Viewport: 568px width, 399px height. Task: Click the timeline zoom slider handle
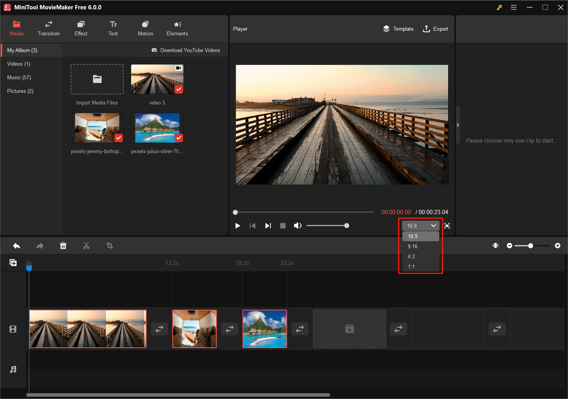[x=530, y=245]
